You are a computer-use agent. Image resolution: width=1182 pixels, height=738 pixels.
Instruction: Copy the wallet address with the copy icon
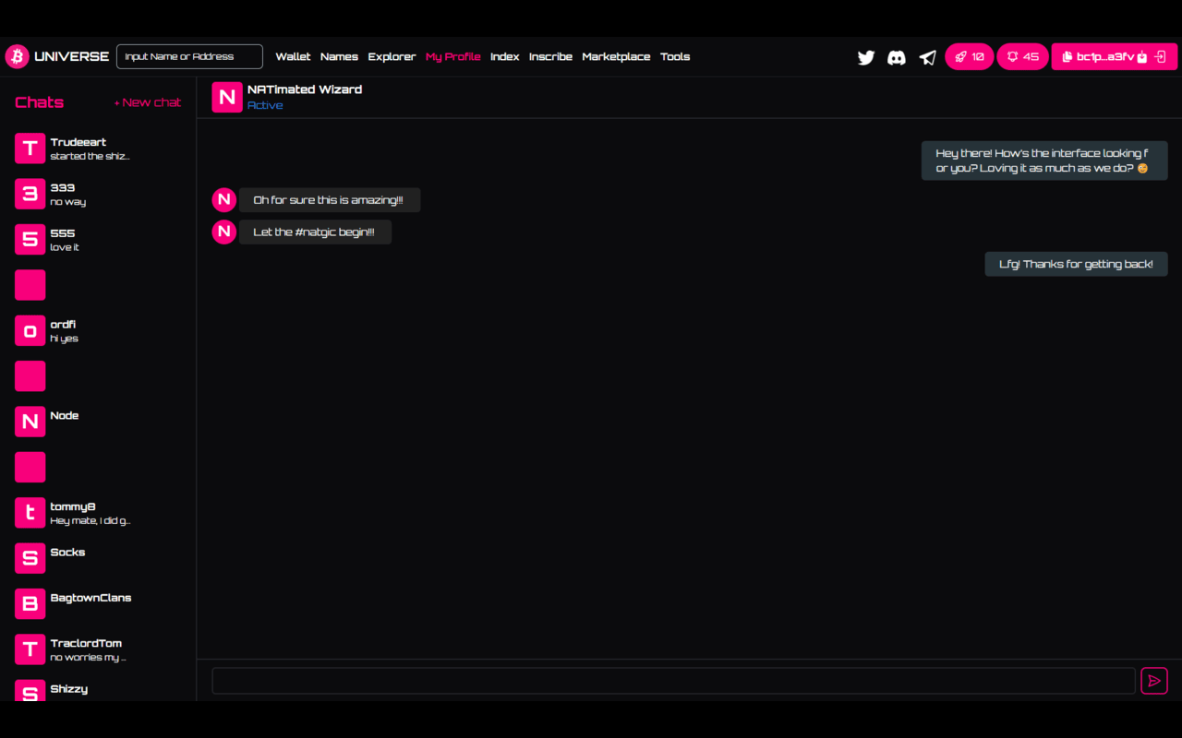coord(1067,57)
